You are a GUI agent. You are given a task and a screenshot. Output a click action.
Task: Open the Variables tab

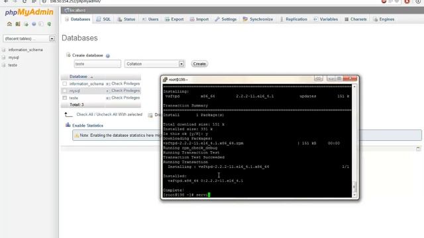tap(326, 19)
